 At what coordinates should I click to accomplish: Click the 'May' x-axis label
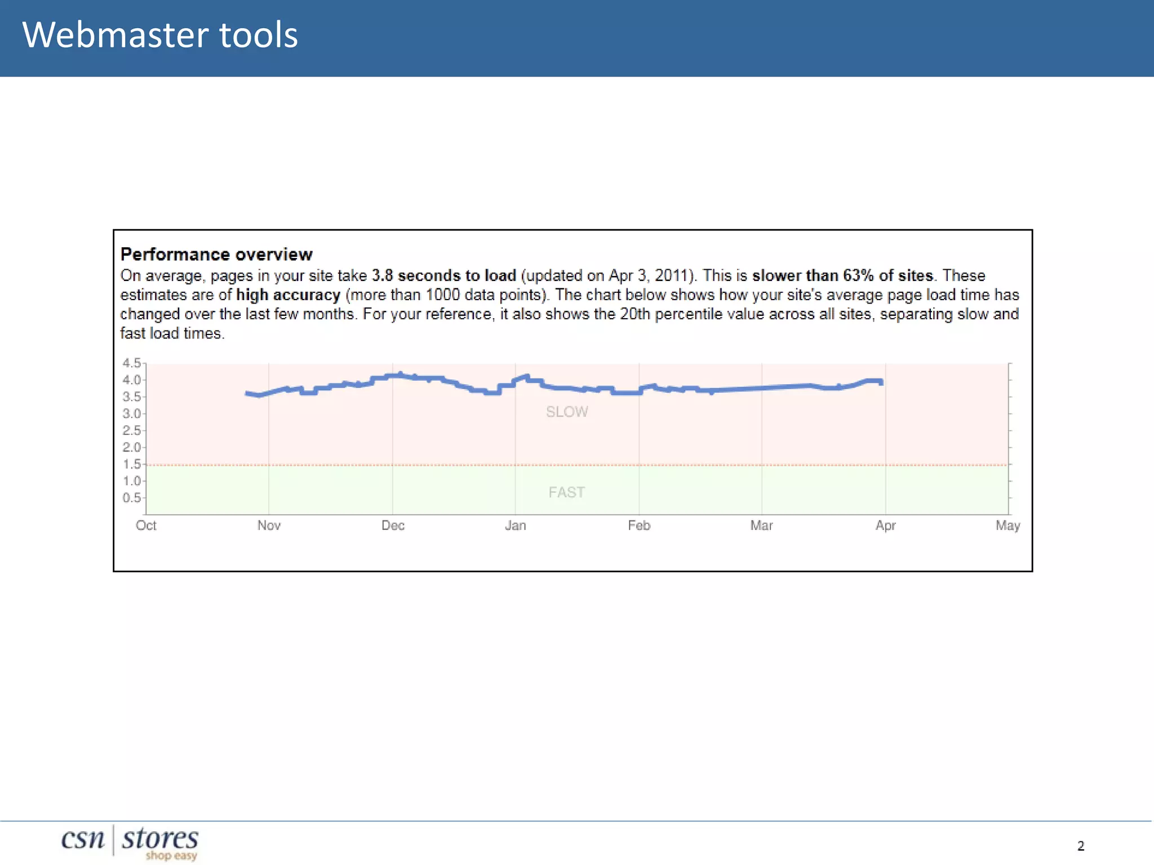click(1007, 525)
